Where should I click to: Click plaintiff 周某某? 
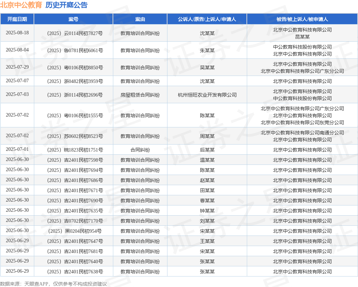point(207,136)
